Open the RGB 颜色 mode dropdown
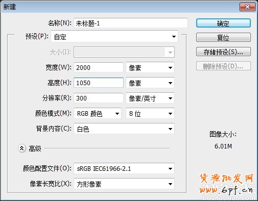Screen dimensions: 258x201 98,113
